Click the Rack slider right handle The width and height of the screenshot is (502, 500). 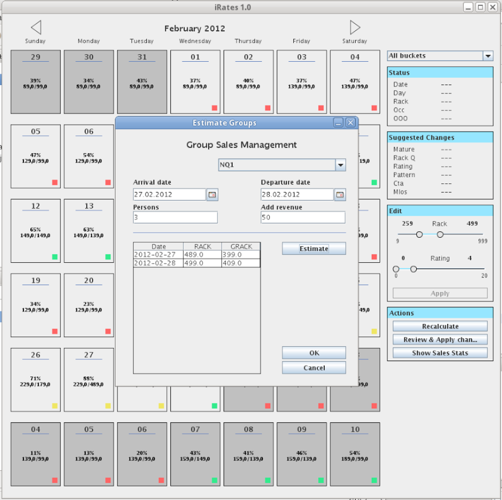(440, 235)
